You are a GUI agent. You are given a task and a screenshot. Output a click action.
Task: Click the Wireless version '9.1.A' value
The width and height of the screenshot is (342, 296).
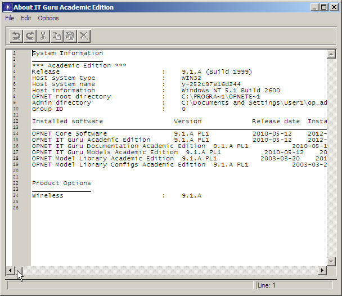coord(191,195)
